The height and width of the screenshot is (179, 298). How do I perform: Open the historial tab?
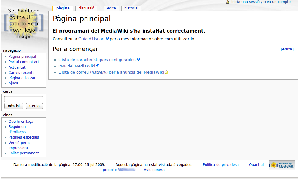(131, 8)
